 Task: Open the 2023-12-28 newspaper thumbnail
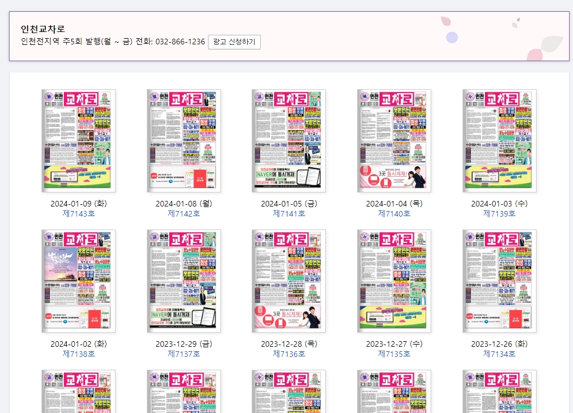(289, 281)
